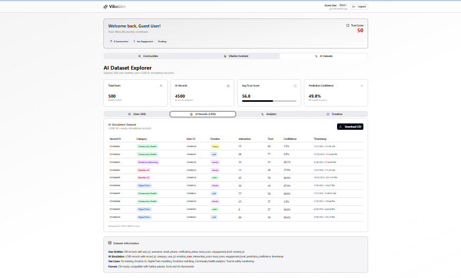Download the dataset as CSV
The image size is (461, 278).
click(350, 127)
